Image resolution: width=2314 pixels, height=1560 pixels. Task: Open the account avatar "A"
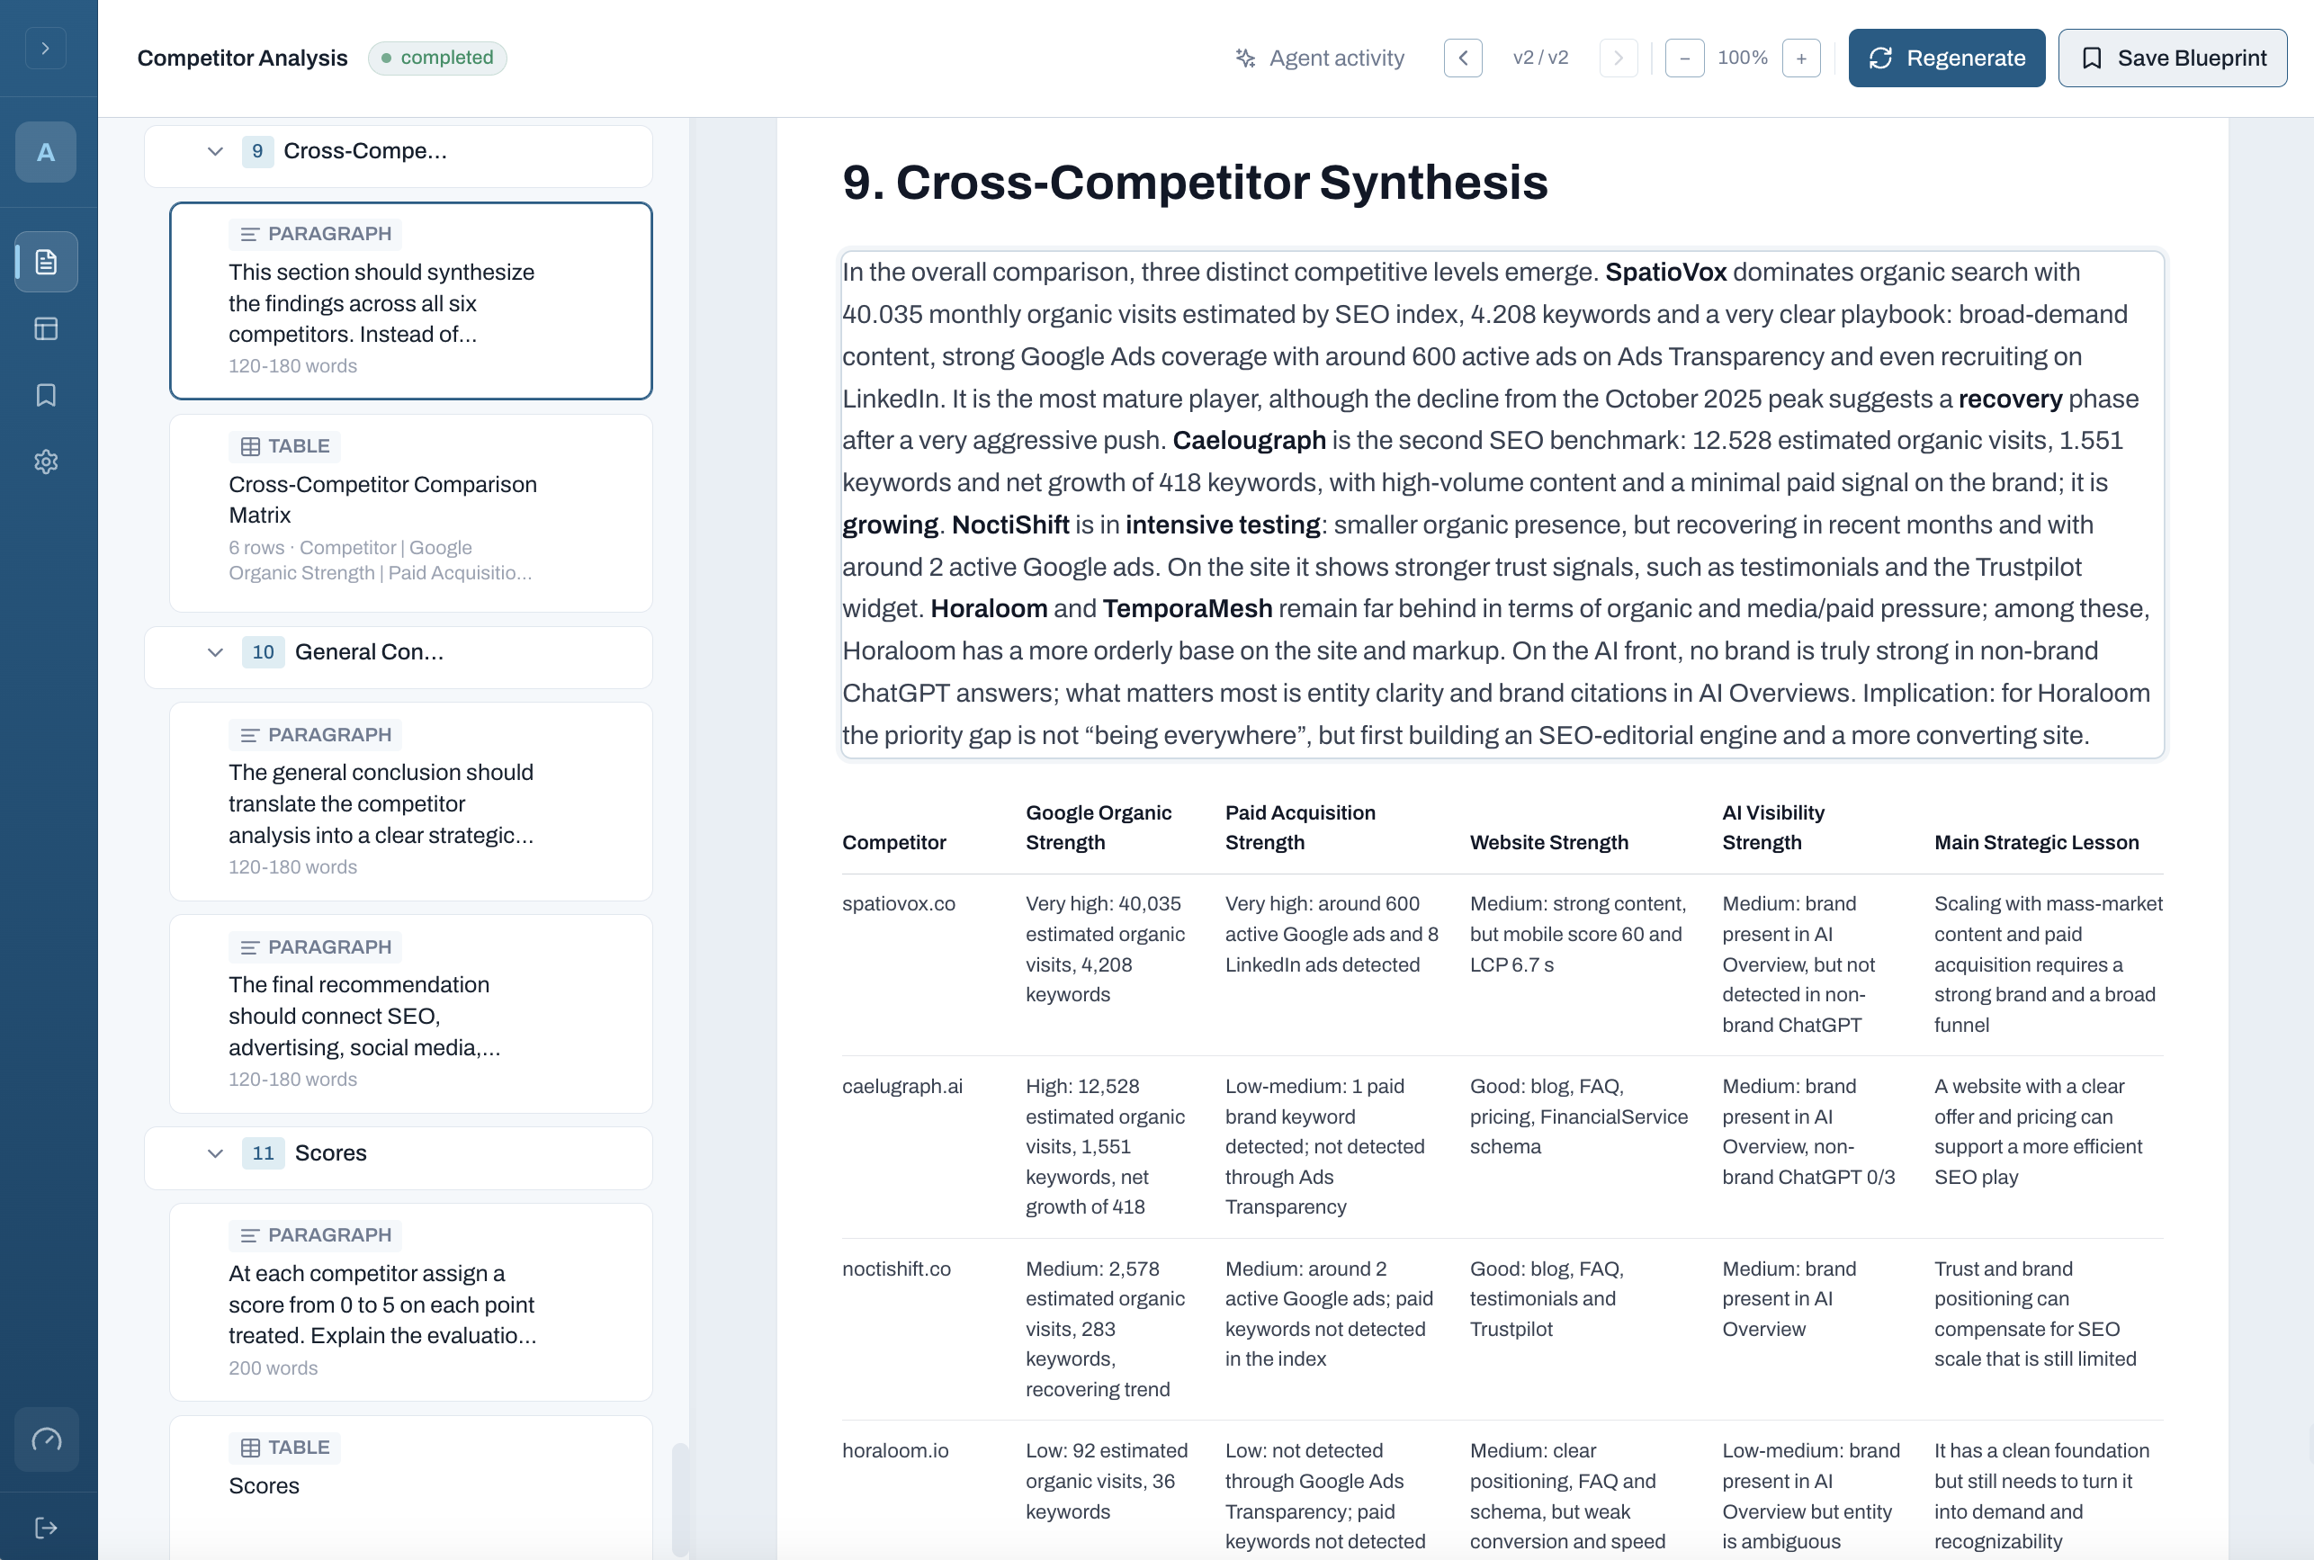tap(46, 152)
